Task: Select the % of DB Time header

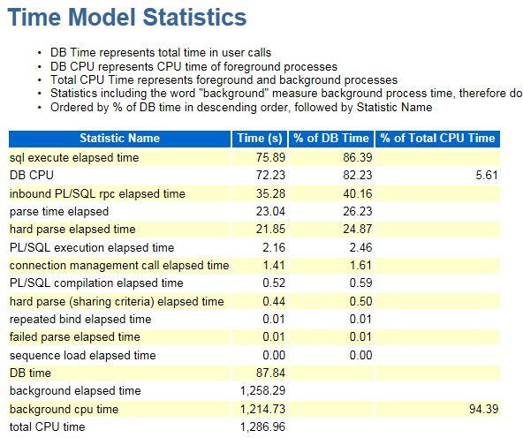Action: (331, 139)
